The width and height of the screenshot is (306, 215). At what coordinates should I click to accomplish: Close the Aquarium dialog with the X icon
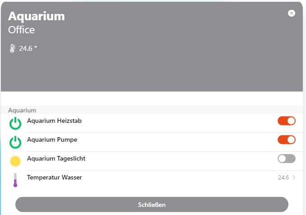click(292, 13)
